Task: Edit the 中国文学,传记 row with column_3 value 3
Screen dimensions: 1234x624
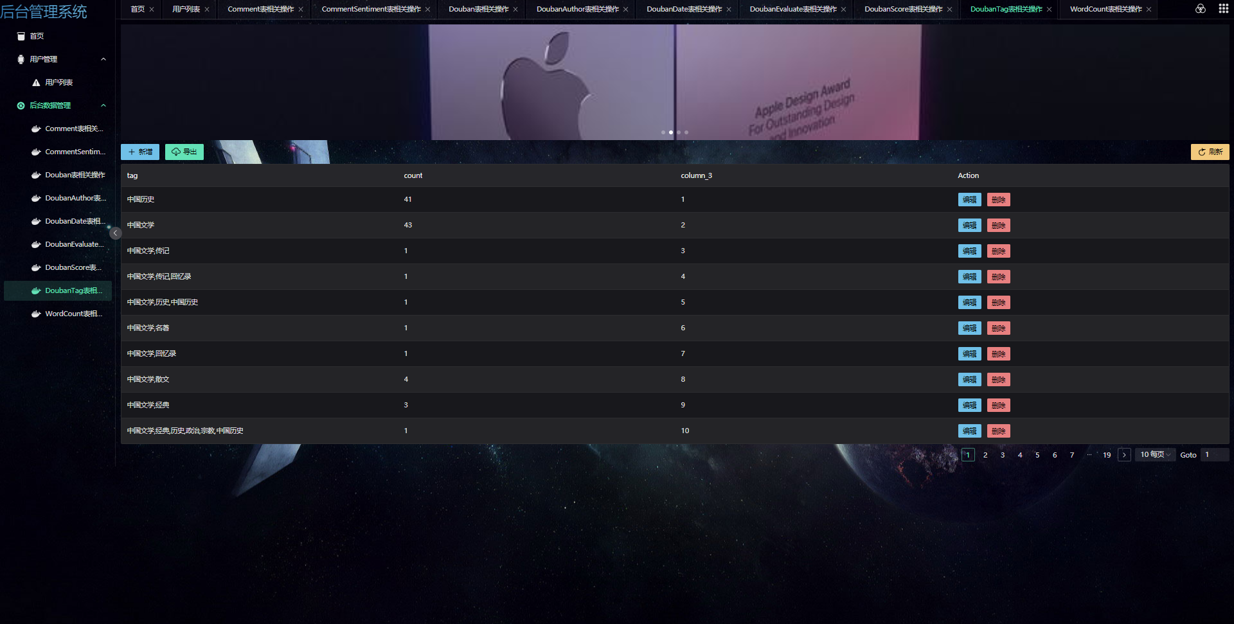Action: pyautogui.click(x=969, y=251)
